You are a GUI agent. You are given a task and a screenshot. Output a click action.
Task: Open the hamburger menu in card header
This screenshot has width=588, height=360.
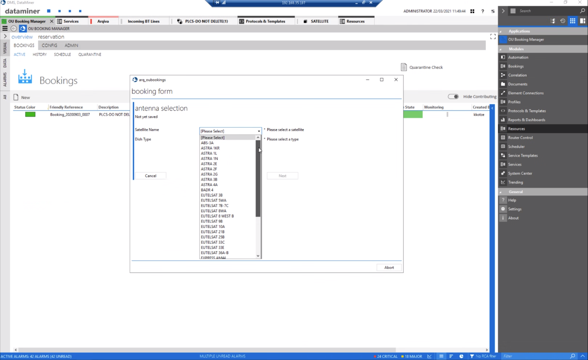(x=5, y=29)
